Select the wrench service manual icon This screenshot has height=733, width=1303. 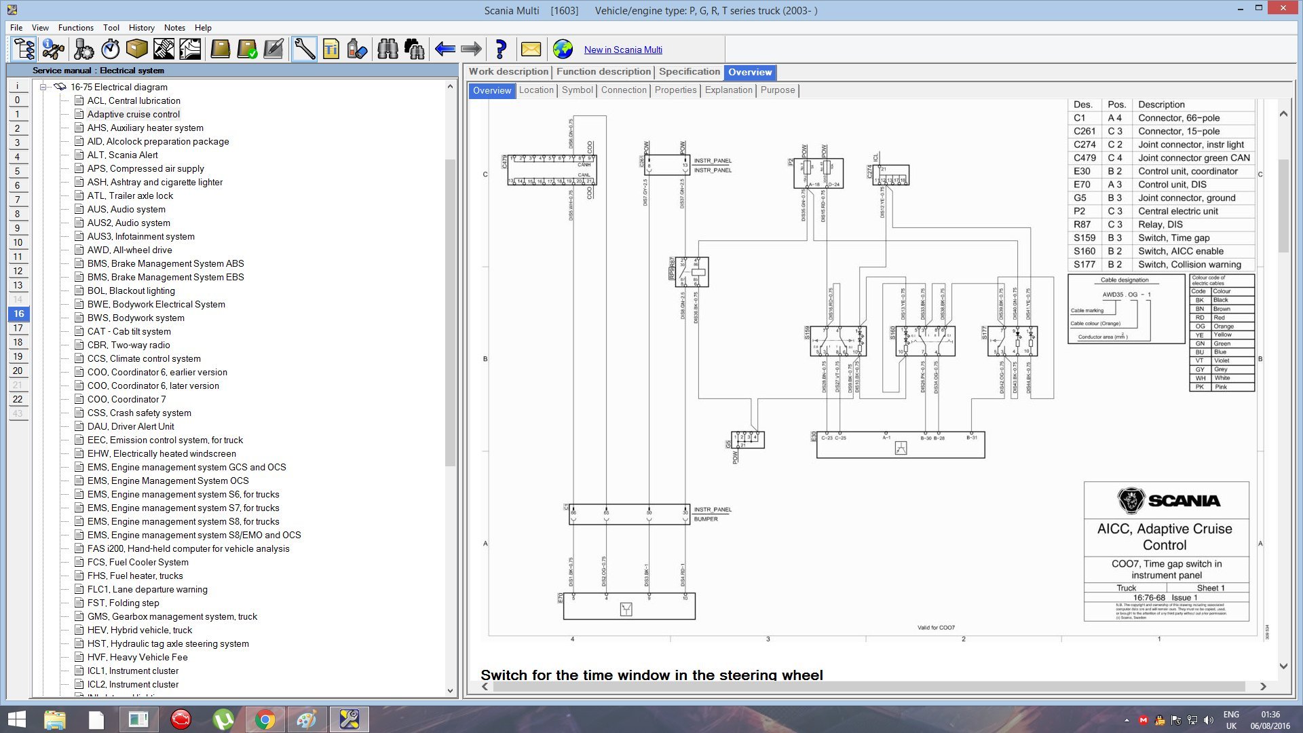click(x=305, y=49)
